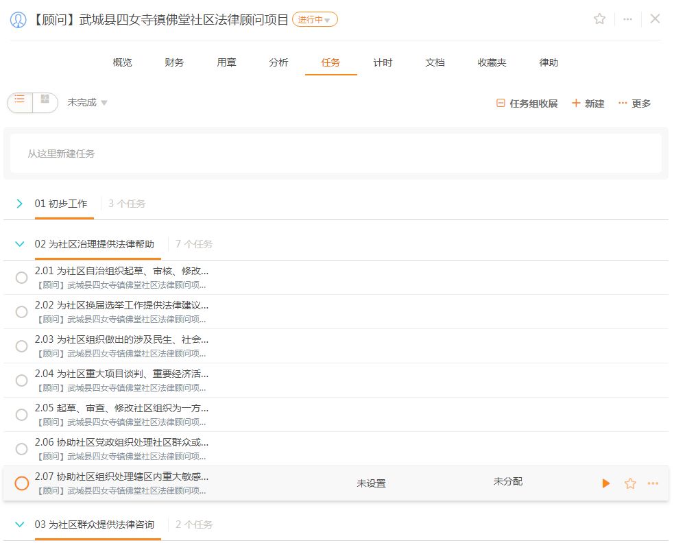Image resolution: width=674 pixels, height=543 pixels.
Task: Open task 2.04 为社区重大项目谈判
Action: click(121, 374)
